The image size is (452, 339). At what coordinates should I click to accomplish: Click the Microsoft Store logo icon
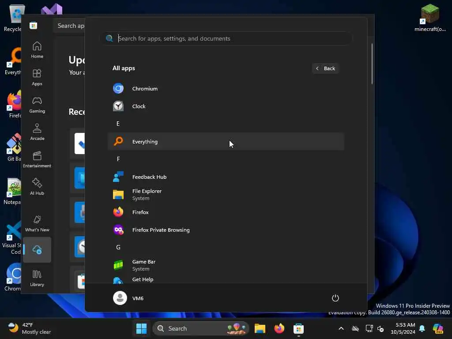[x=34, y=26]
